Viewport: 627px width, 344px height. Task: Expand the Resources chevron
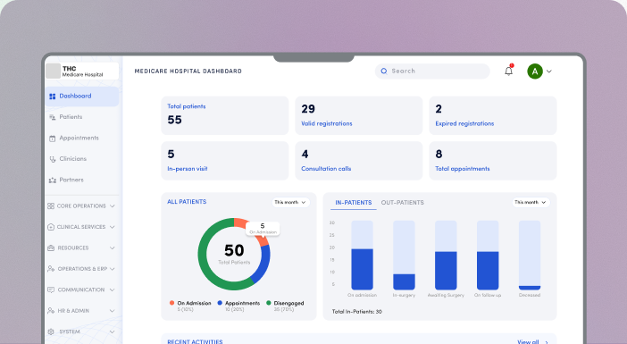tap(112, 248)
